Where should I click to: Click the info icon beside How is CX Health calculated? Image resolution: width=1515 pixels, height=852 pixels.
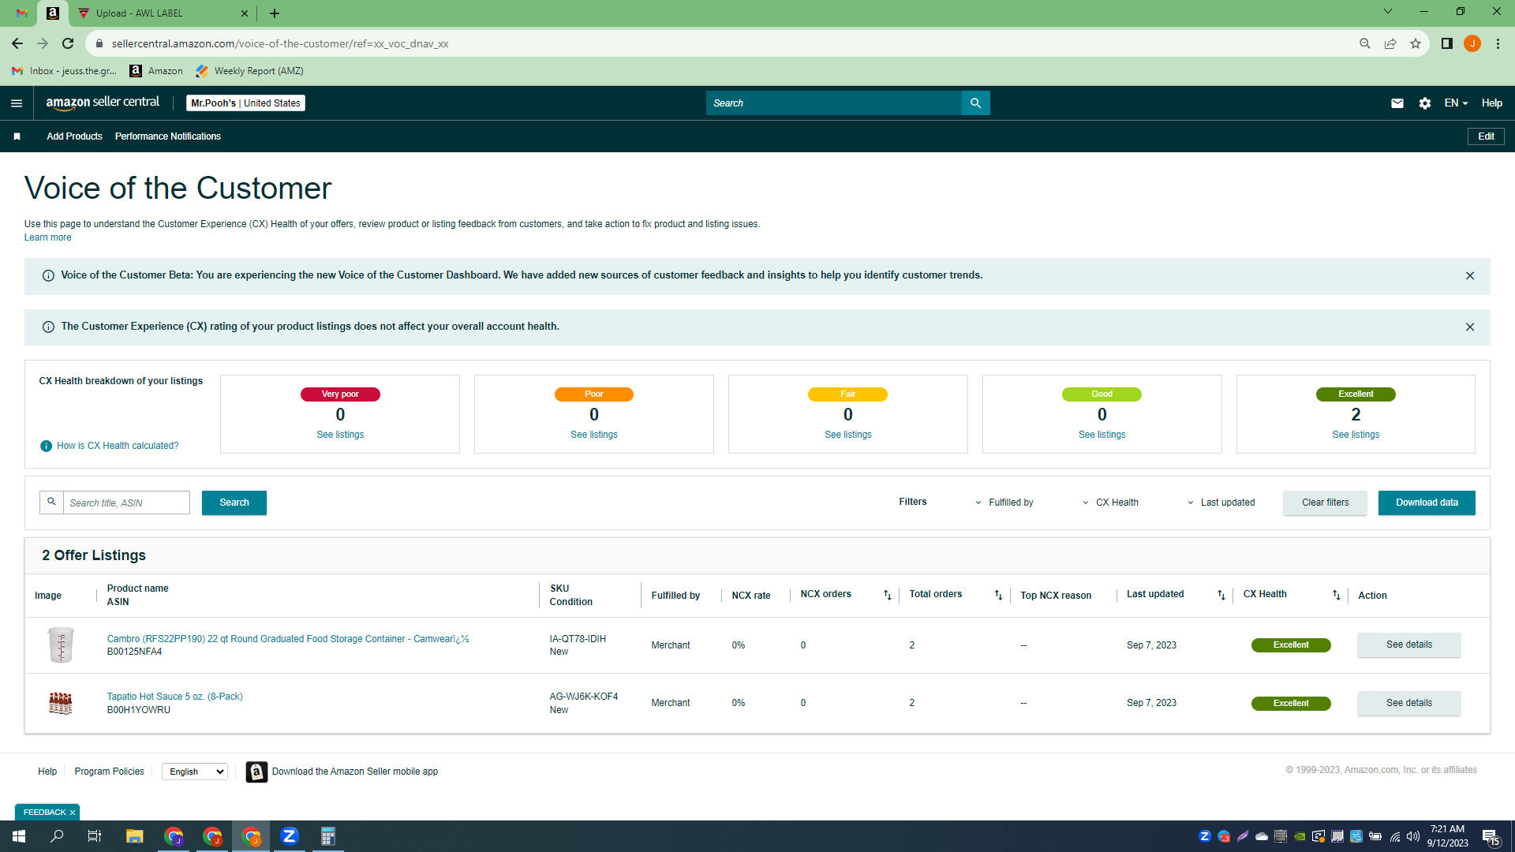[x=47, y=447]
